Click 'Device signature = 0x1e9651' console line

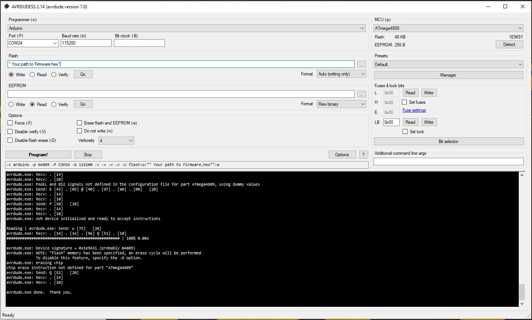click(71, 248)
